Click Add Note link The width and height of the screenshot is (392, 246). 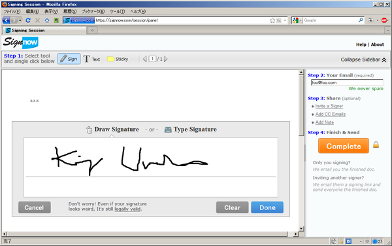(325, 122)
